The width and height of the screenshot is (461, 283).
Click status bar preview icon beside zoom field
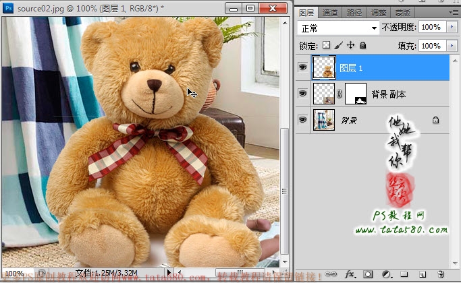tap(42, 273)
